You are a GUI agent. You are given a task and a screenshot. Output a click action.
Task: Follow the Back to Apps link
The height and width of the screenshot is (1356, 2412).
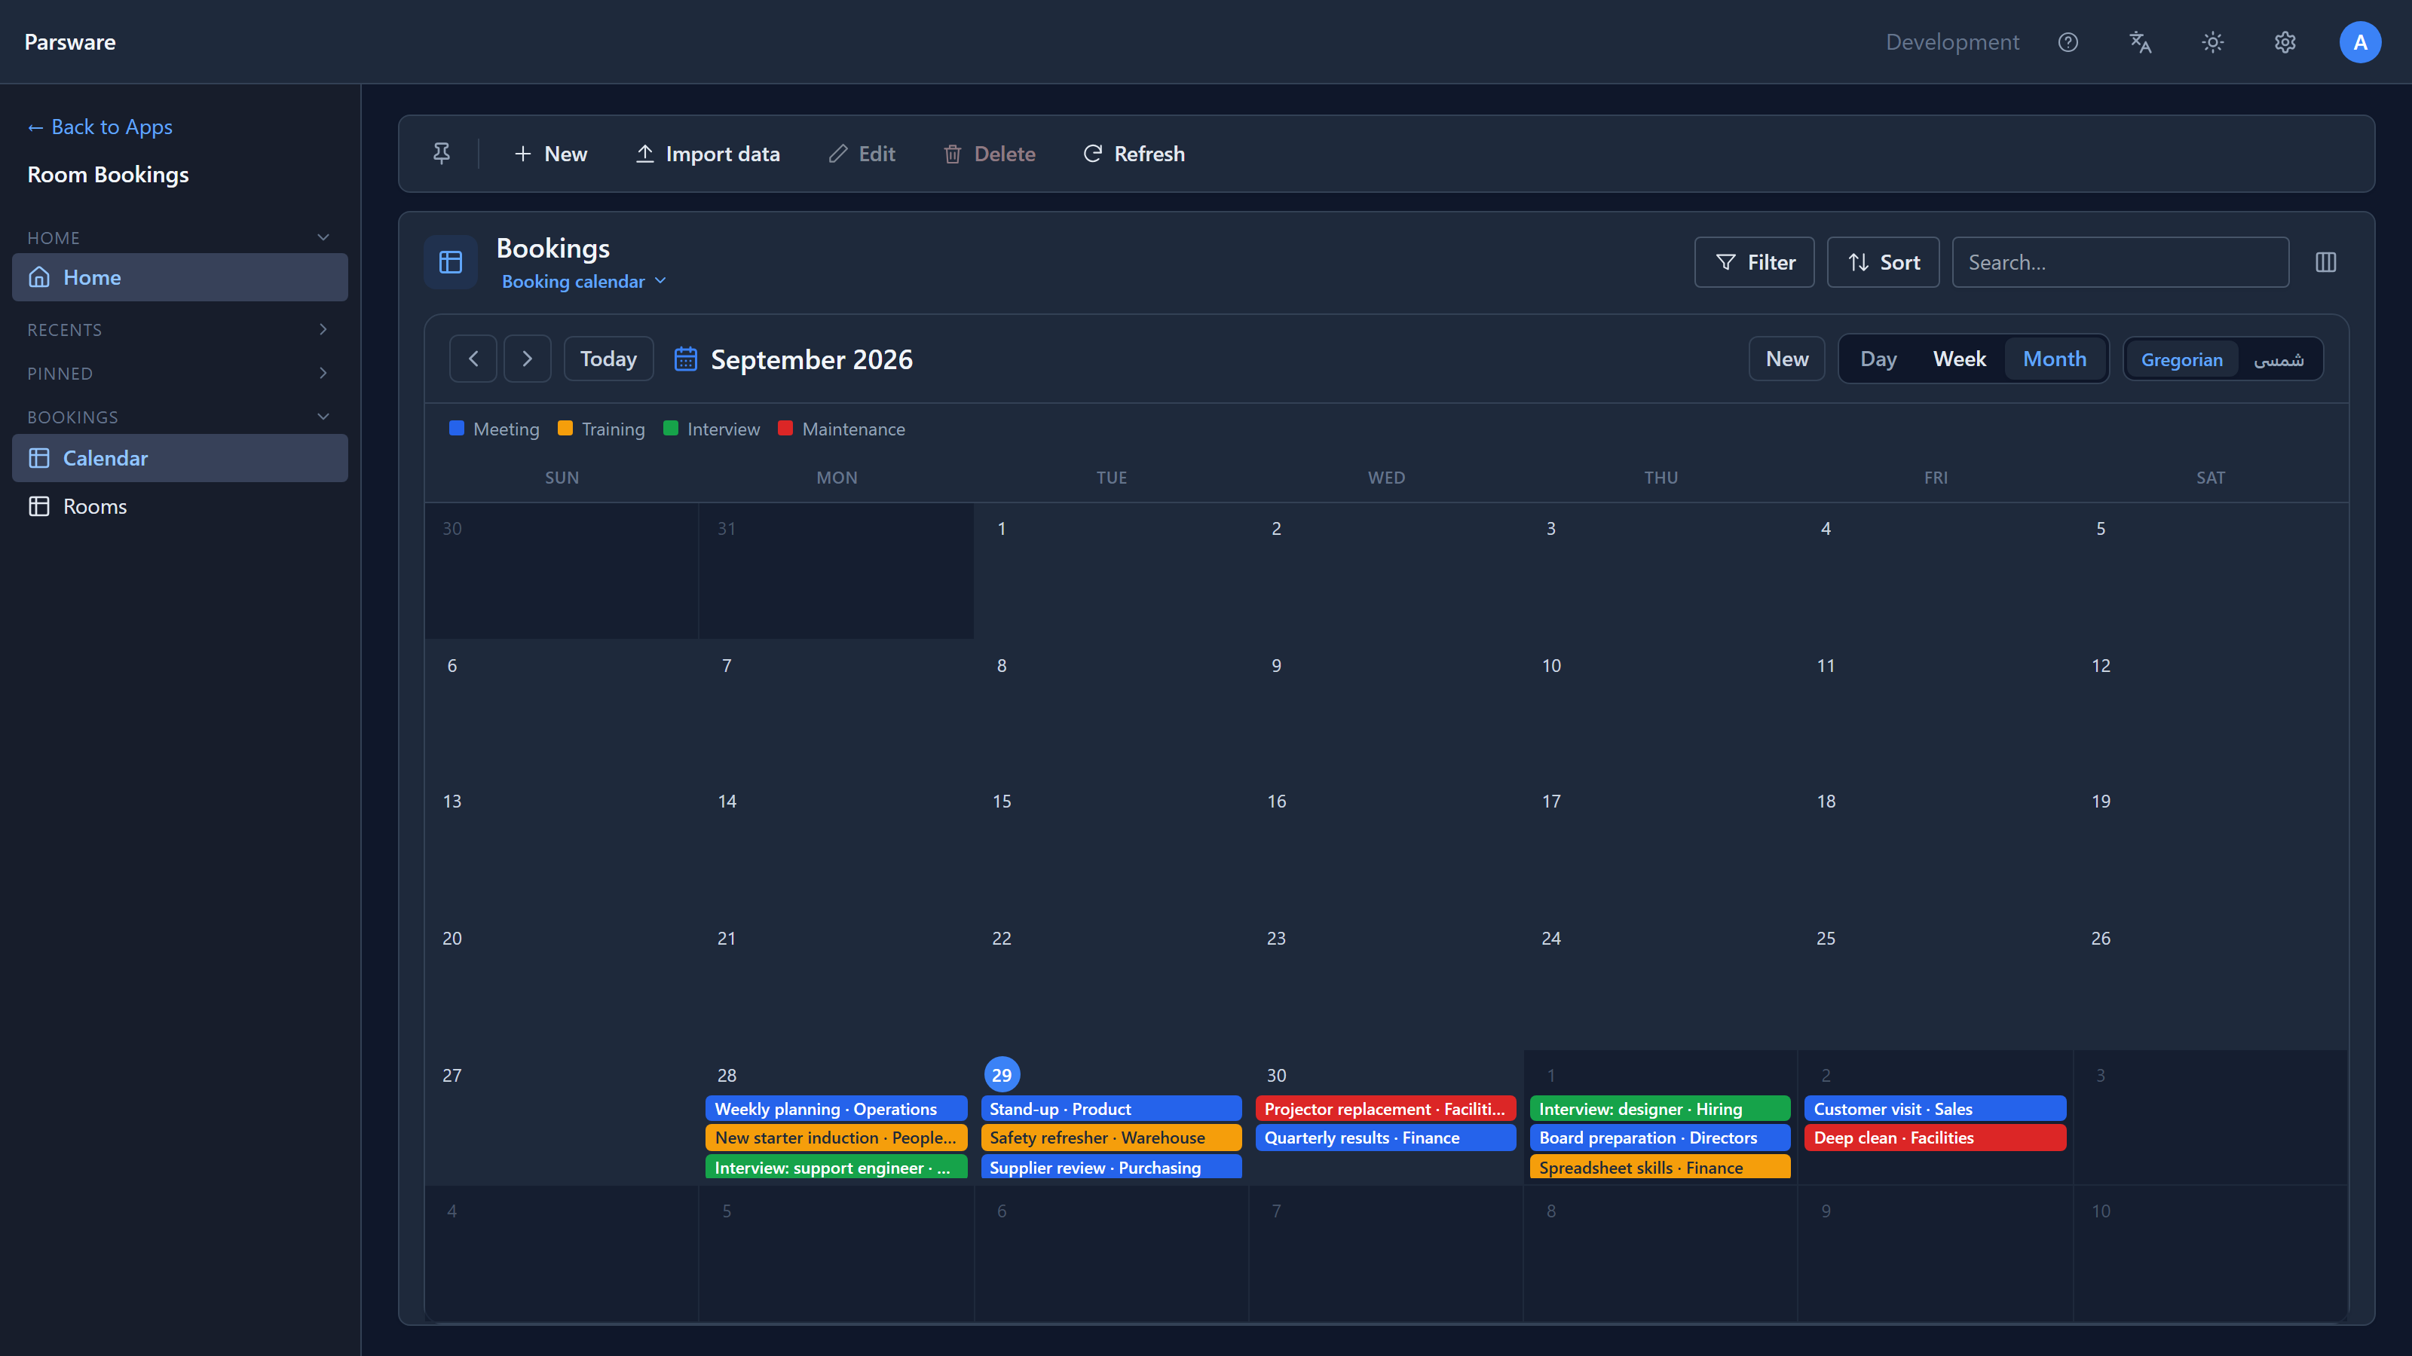100,127
